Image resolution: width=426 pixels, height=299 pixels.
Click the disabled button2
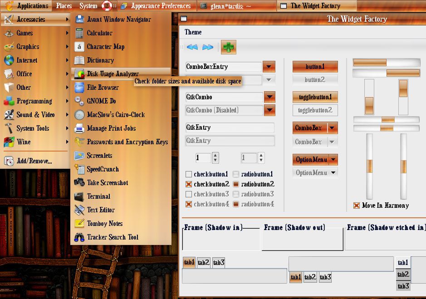point(315,80)
